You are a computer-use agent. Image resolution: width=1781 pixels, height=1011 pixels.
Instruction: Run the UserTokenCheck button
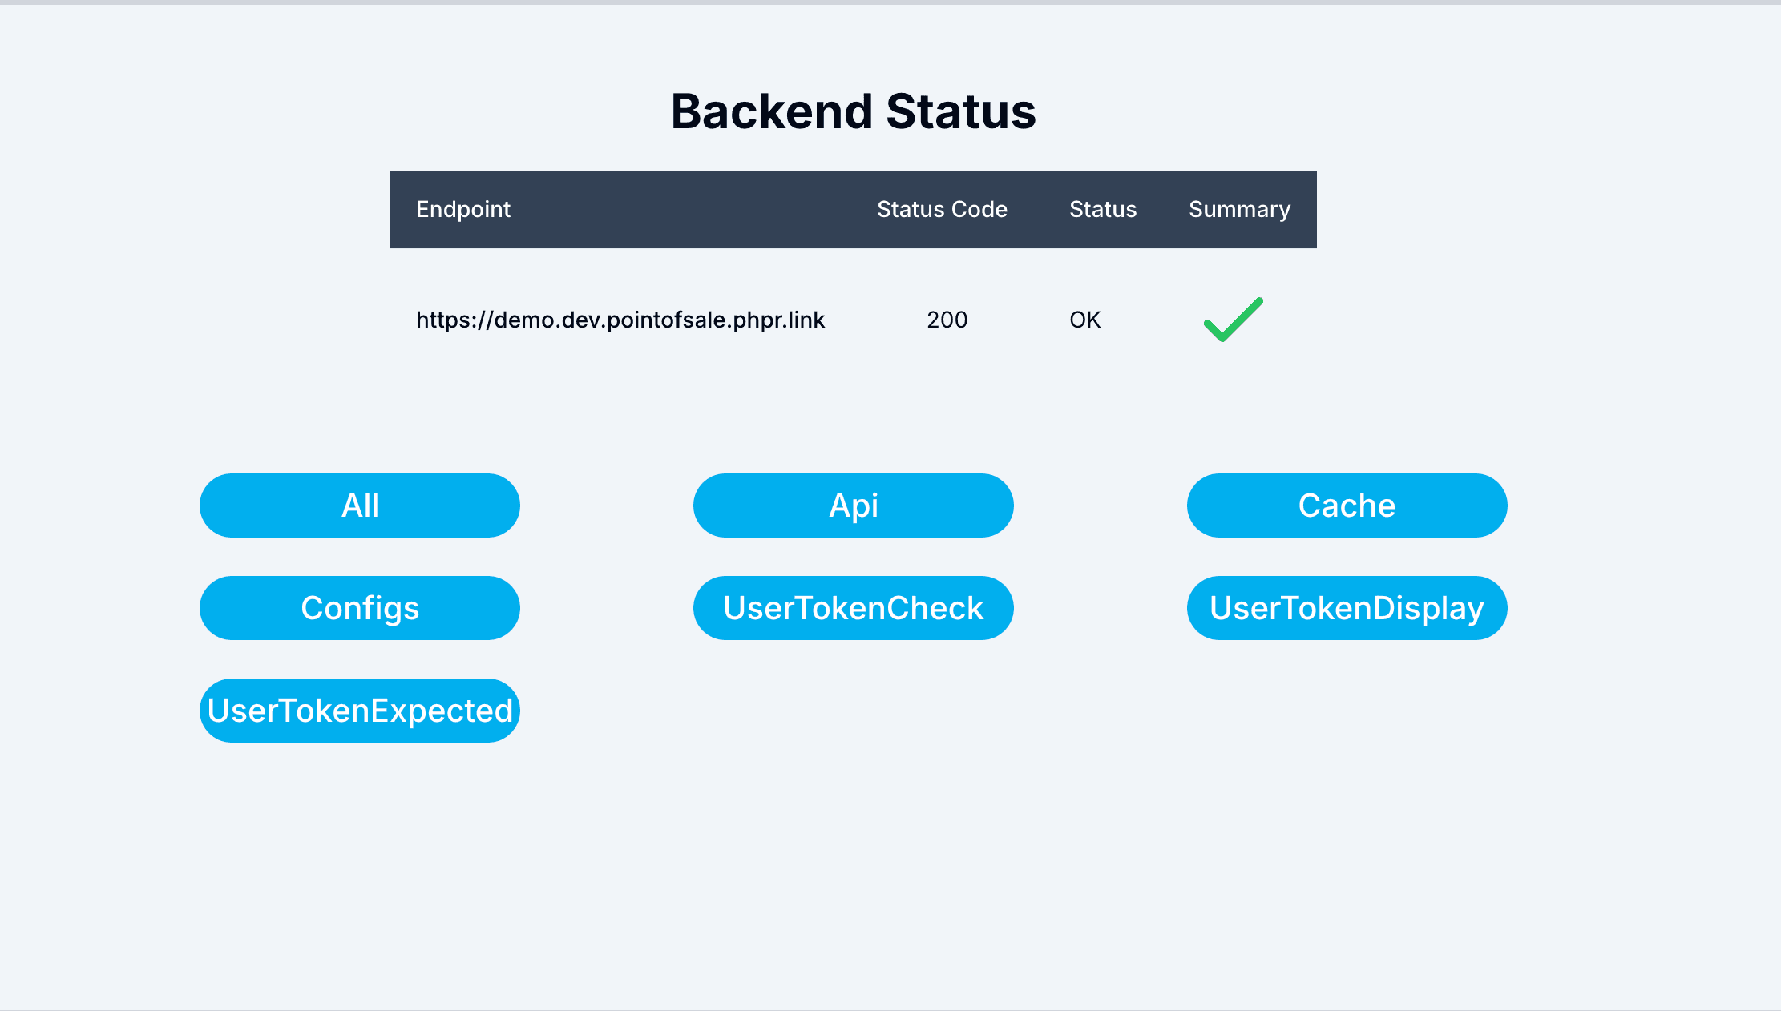point(853,608)
